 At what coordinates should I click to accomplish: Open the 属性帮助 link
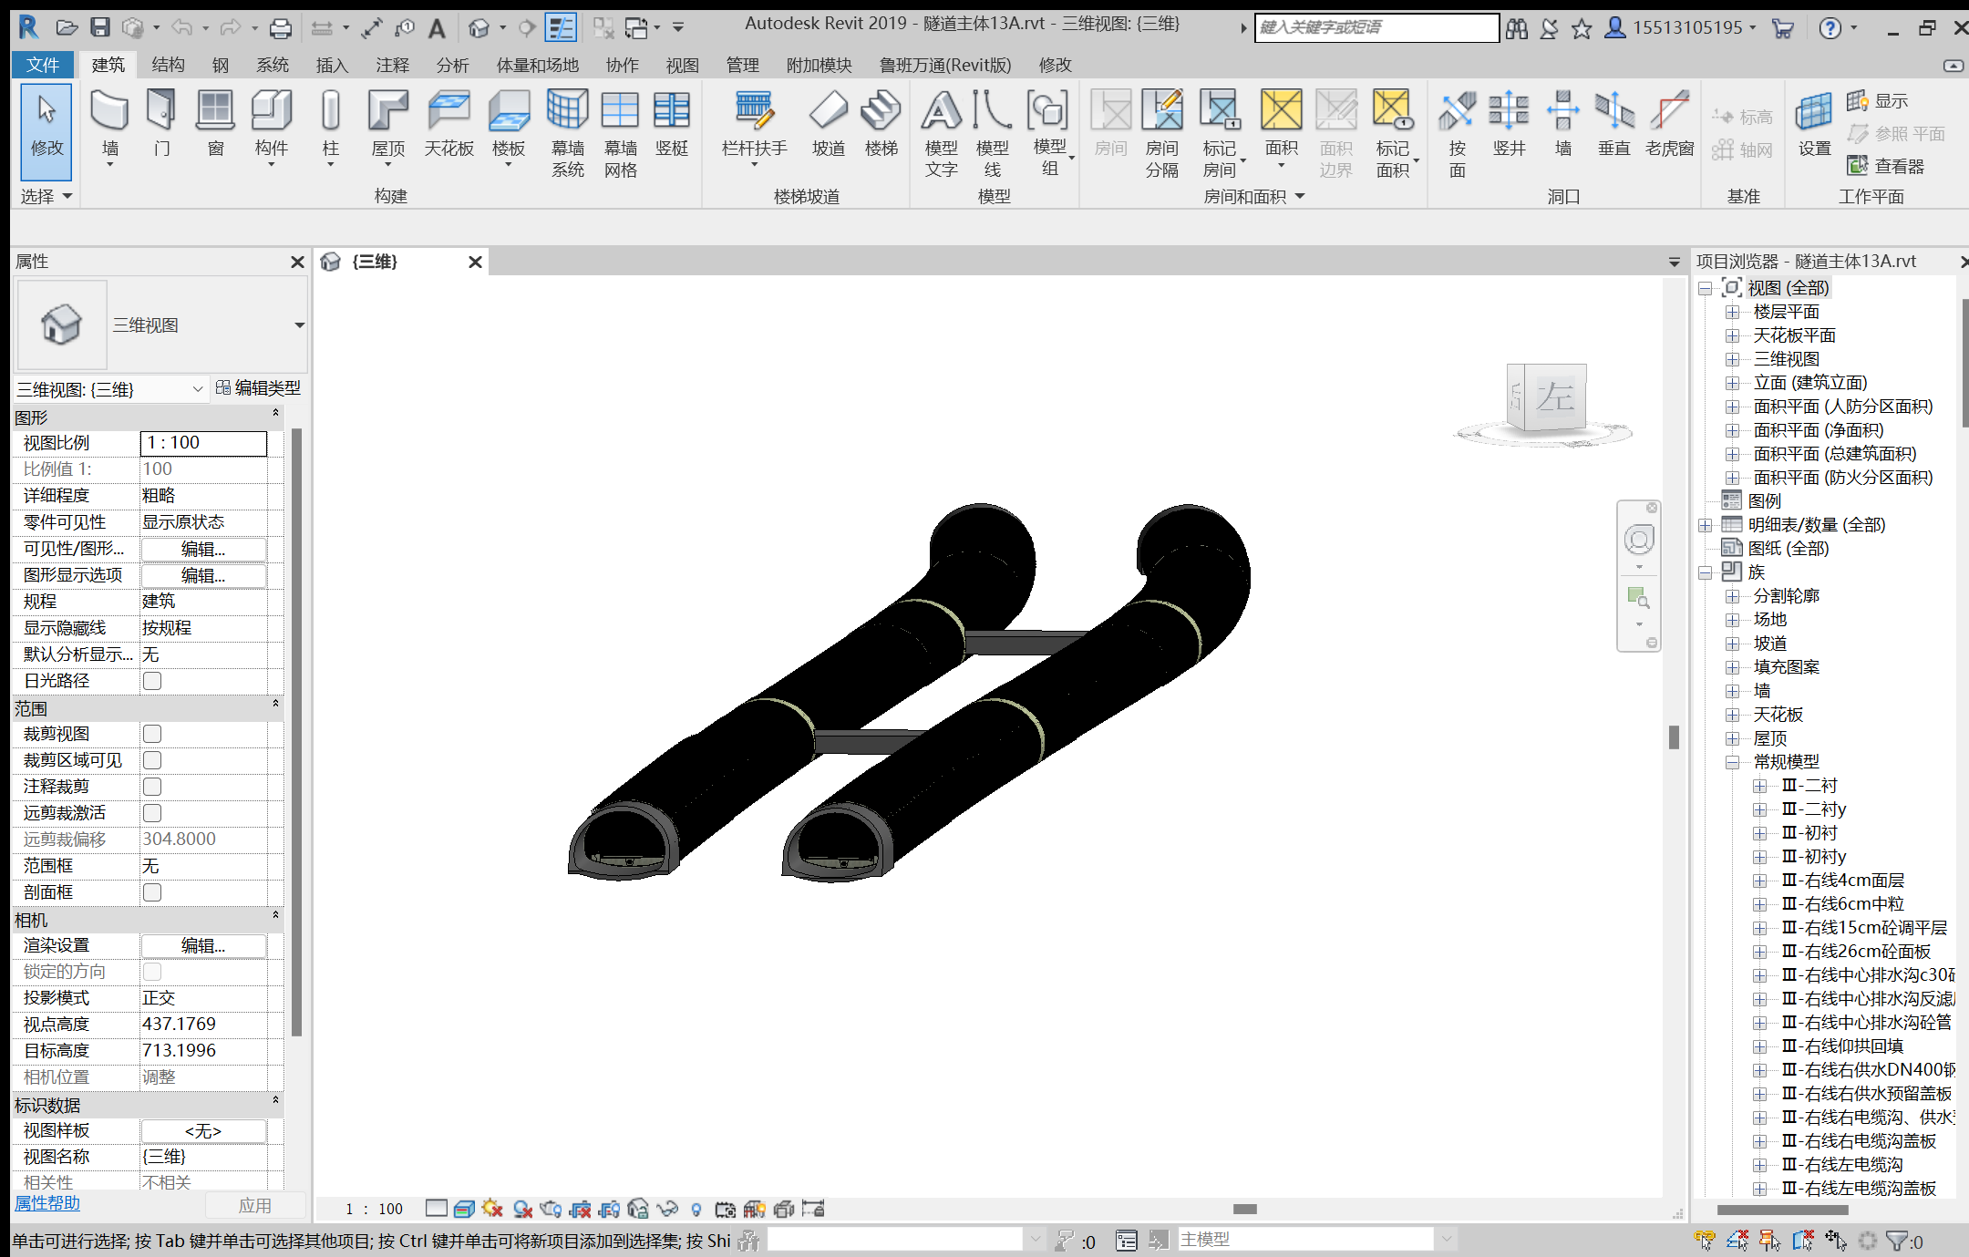pos(47,1203)
